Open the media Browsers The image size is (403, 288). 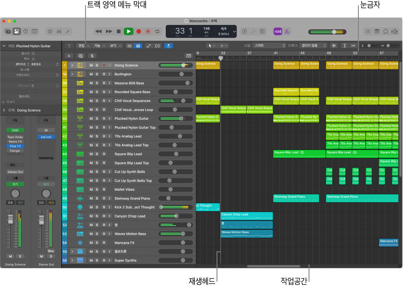click(394, 31)
